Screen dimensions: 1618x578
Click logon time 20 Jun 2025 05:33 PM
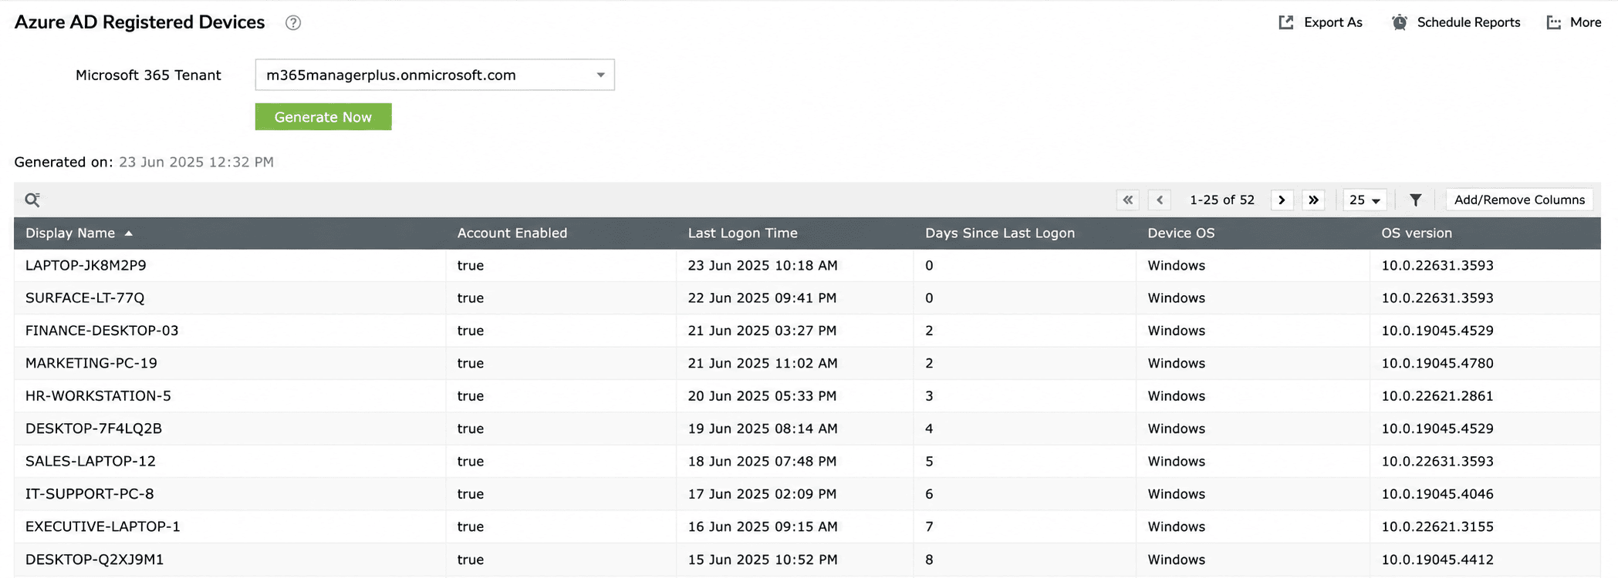pyautogui.click(x=762, y=395)
